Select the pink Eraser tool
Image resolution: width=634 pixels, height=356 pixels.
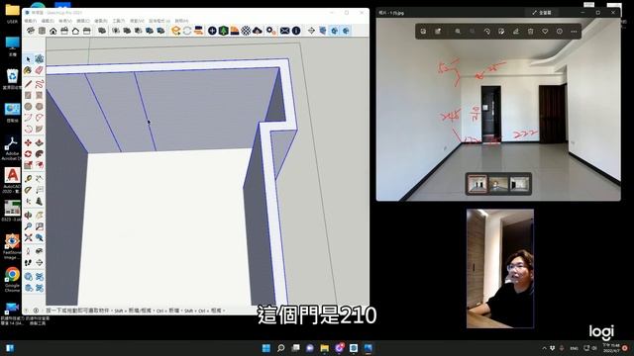(x=40, y=70)
